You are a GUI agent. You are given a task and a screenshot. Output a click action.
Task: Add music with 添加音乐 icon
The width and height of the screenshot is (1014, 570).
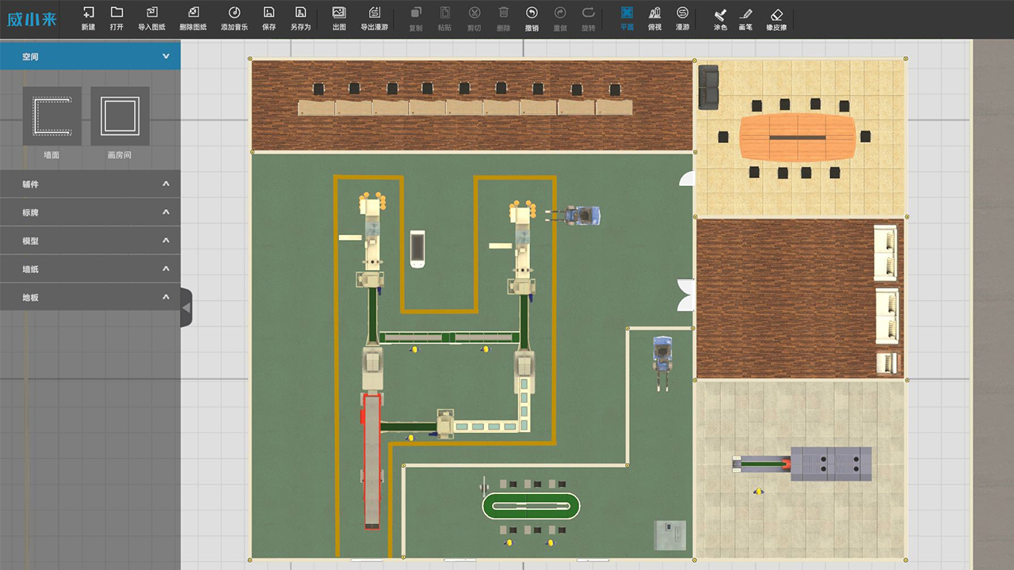pos(234,17)
